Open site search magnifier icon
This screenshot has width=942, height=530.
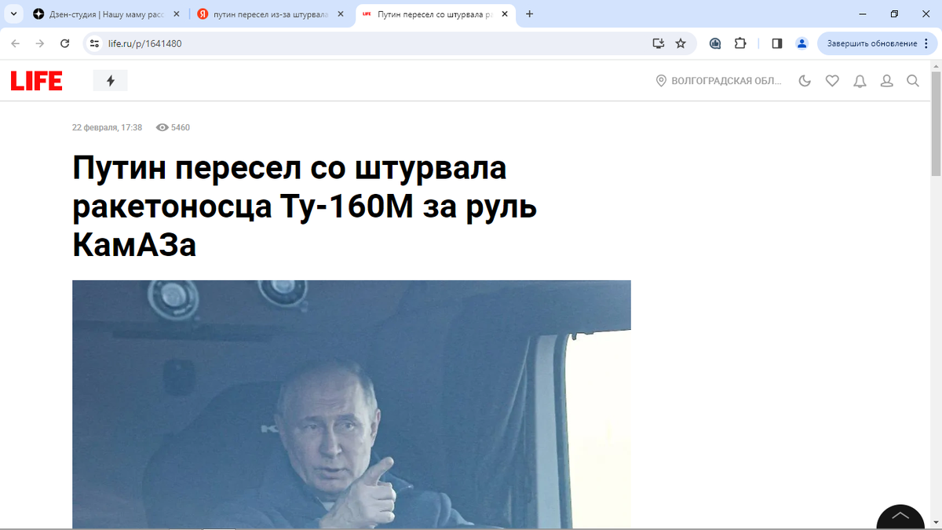913,81
